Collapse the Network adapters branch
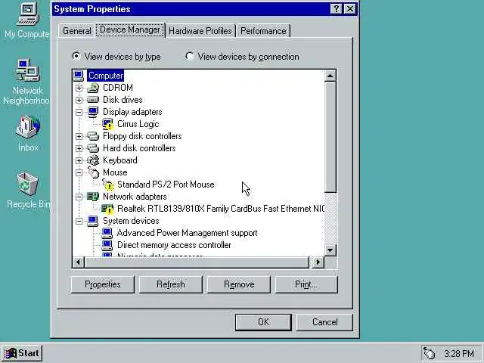Image resolution: width=484 pixels, height=363 pixels. [79, 197]
